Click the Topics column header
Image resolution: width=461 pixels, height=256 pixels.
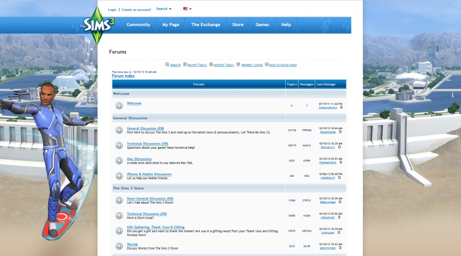coord(292,84)
